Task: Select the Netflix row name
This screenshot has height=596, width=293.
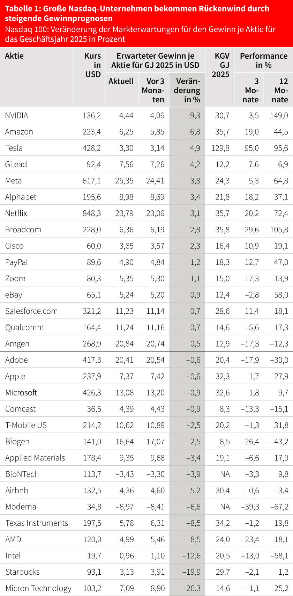Action: click(x=16, y=213)
